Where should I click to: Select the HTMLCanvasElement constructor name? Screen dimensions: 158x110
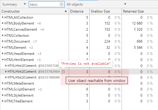21,29
